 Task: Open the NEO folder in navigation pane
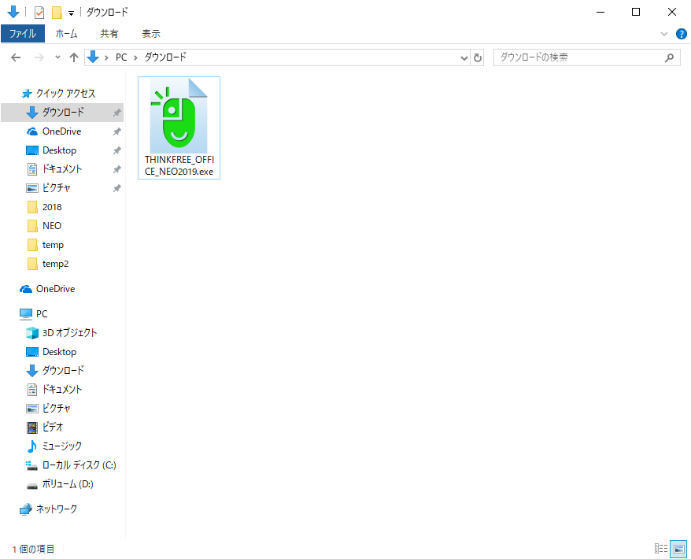click(x=52, y=226)
